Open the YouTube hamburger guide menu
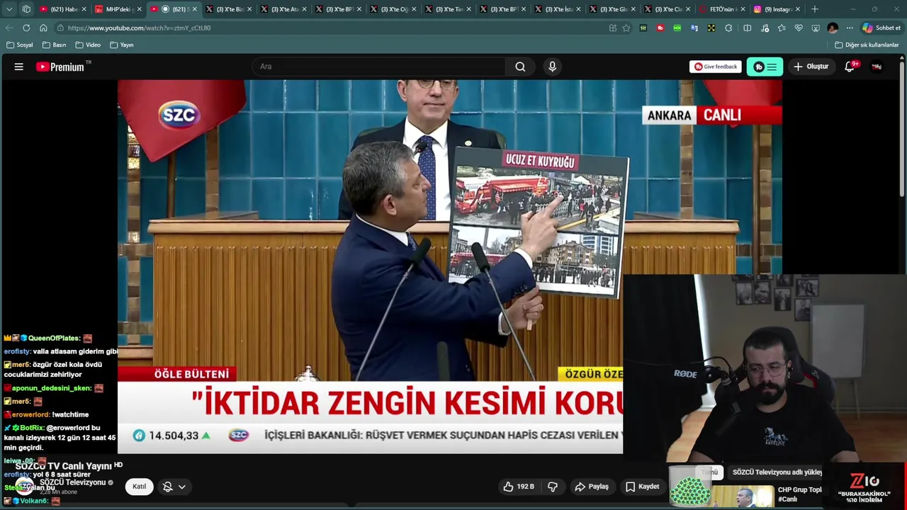Image resolution: width=907 pixels, height=510 pixels. tap(19, 67)
